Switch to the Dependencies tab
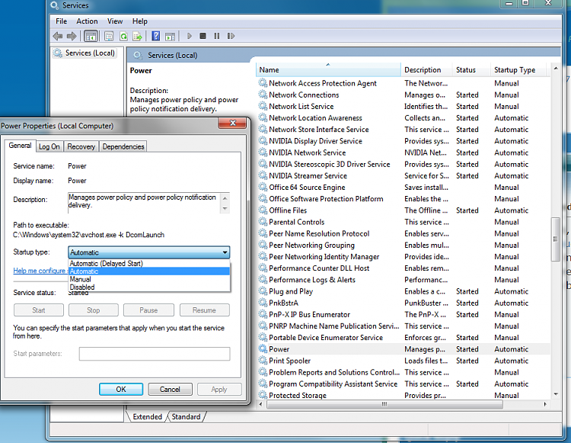Image resolution: width=571 pixels, height=443 pixels. 123,146
